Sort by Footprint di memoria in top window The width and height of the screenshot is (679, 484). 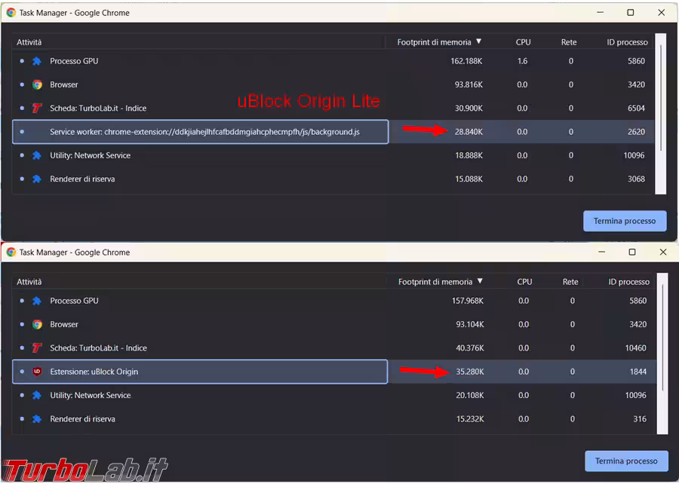tap(434, 42)
